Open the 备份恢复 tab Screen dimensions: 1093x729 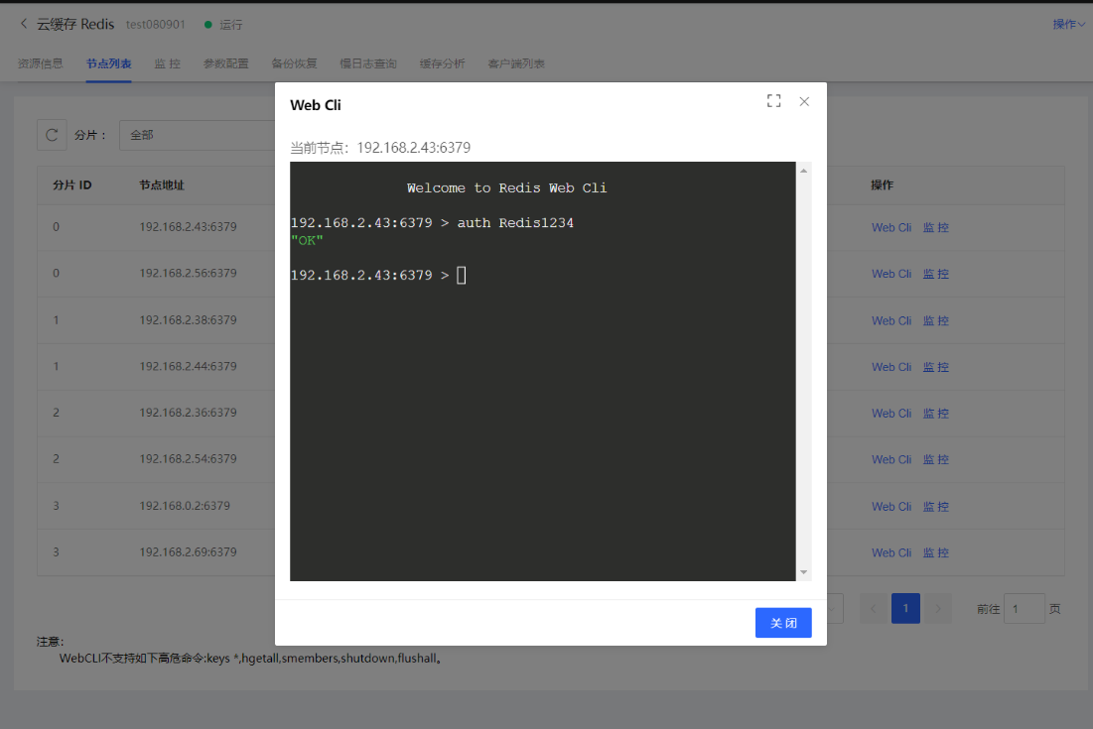click(294, 63)
